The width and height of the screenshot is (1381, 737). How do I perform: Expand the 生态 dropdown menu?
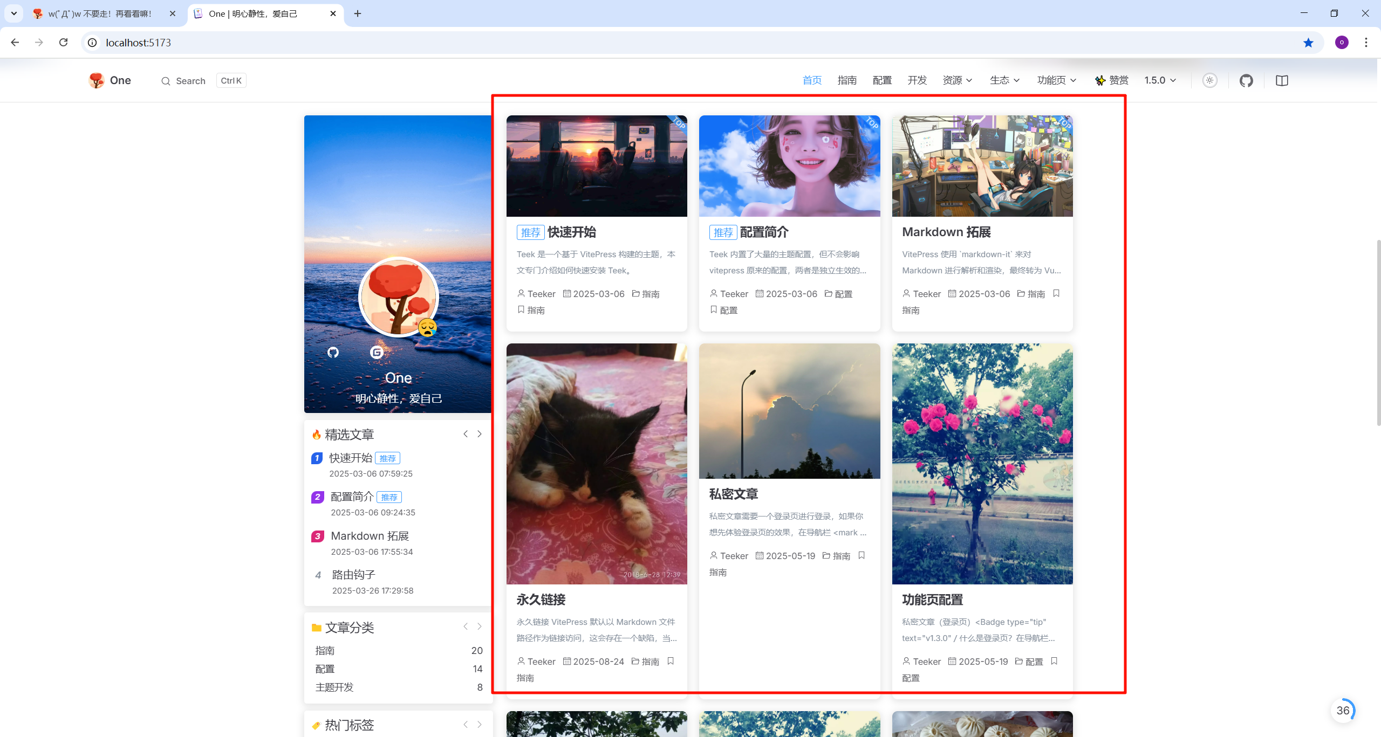pos(1004,80)
